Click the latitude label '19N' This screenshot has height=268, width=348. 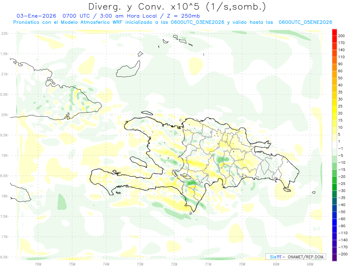(4, 156)
